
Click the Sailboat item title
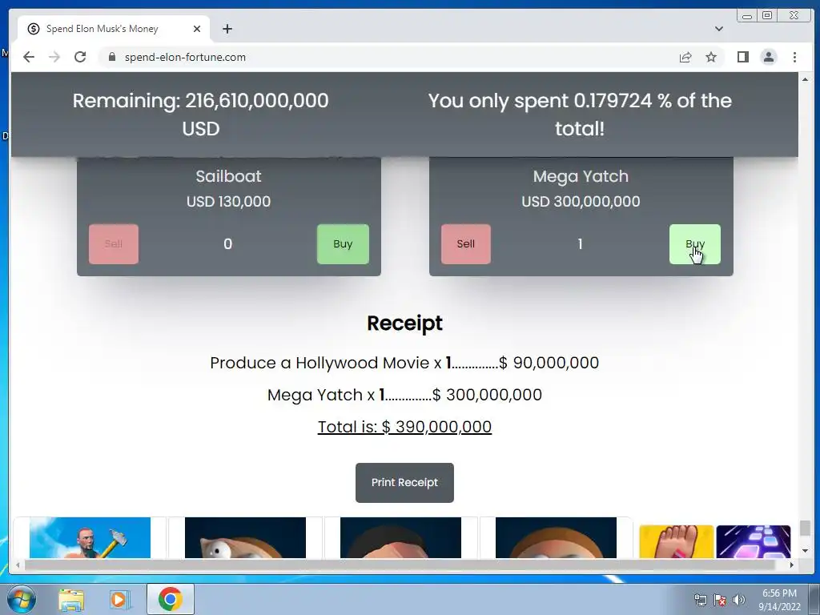(x=228, y=176)
